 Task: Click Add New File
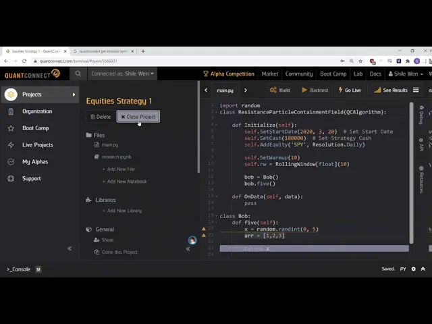[x=119, y=169]
